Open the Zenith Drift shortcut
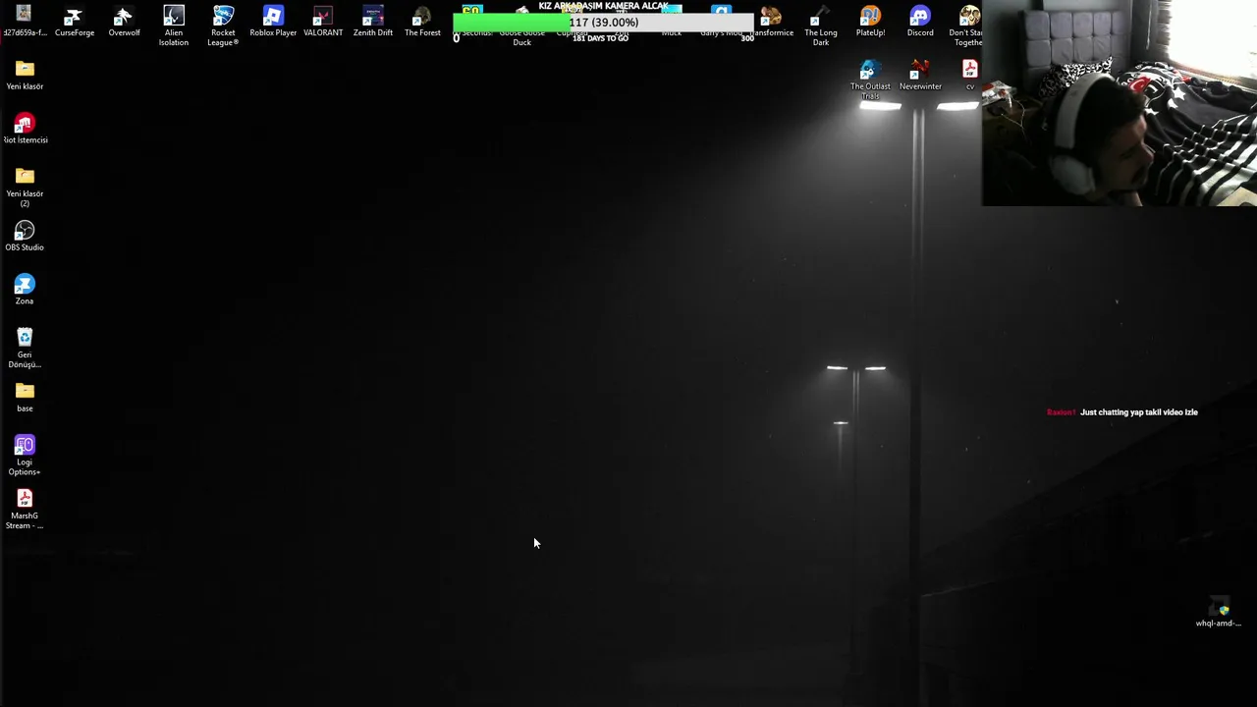1257x707 pixels. click(373, 22)
